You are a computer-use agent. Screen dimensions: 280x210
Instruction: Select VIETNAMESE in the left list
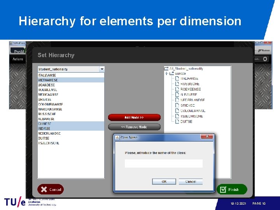point(71,80)
